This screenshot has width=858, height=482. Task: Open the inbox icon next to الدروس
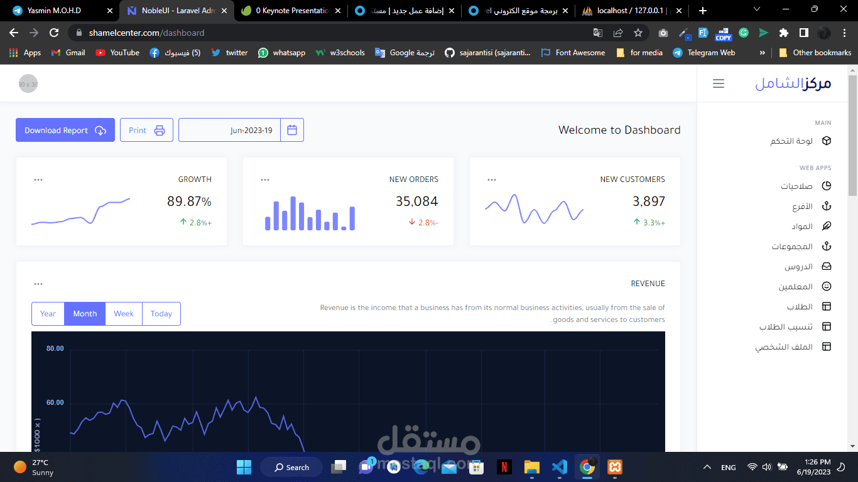[x=827, y=267]
